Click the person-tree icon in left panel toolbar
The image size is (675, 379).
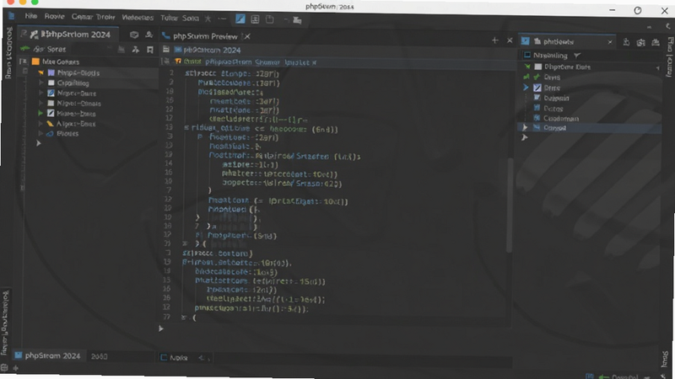click(135, 50)
